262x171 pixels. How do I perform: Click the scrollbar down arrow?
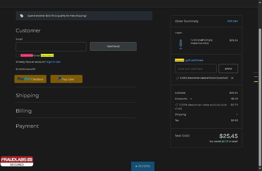260,169
